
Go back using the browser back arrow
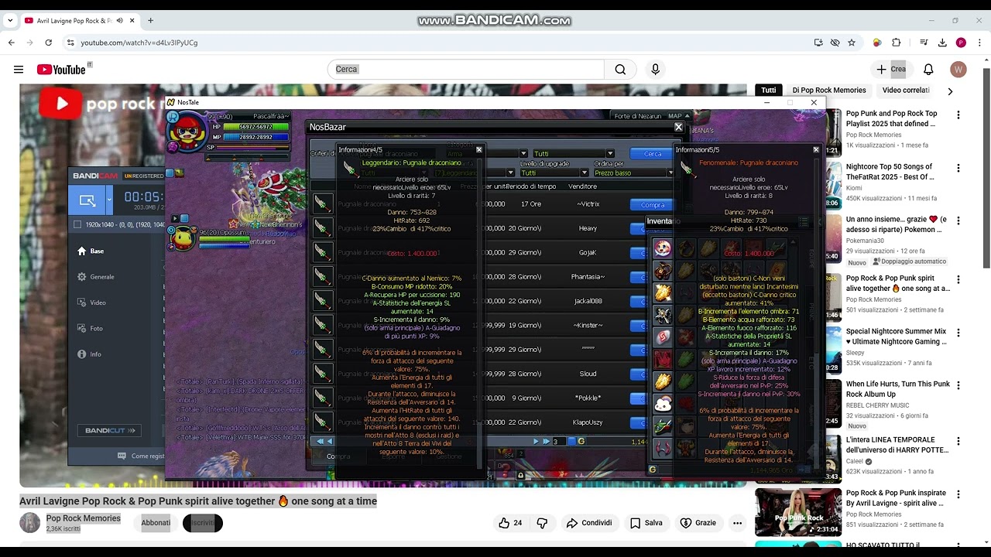12,43
